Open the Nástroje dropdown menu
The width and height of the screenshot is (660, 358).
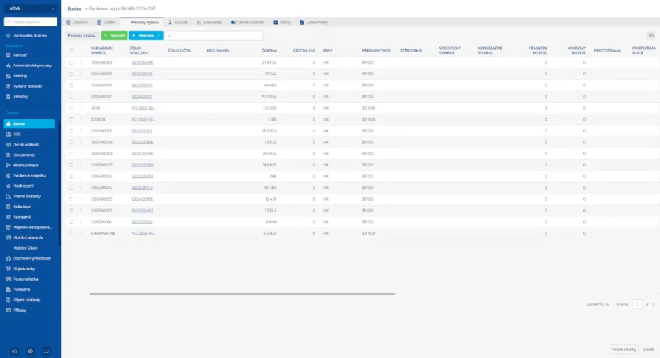(146, 35)
